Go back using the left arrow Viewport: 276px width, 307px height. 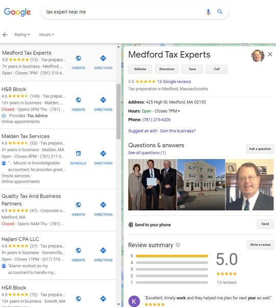click(x=5, y=35)
